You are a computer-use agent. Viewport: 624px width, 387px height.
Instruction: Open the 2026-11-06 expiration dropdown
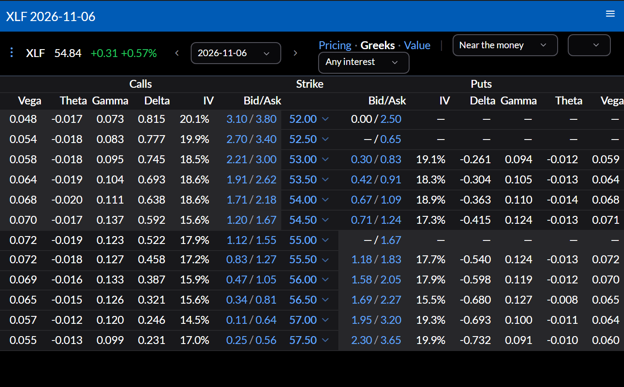click(236, 53)
